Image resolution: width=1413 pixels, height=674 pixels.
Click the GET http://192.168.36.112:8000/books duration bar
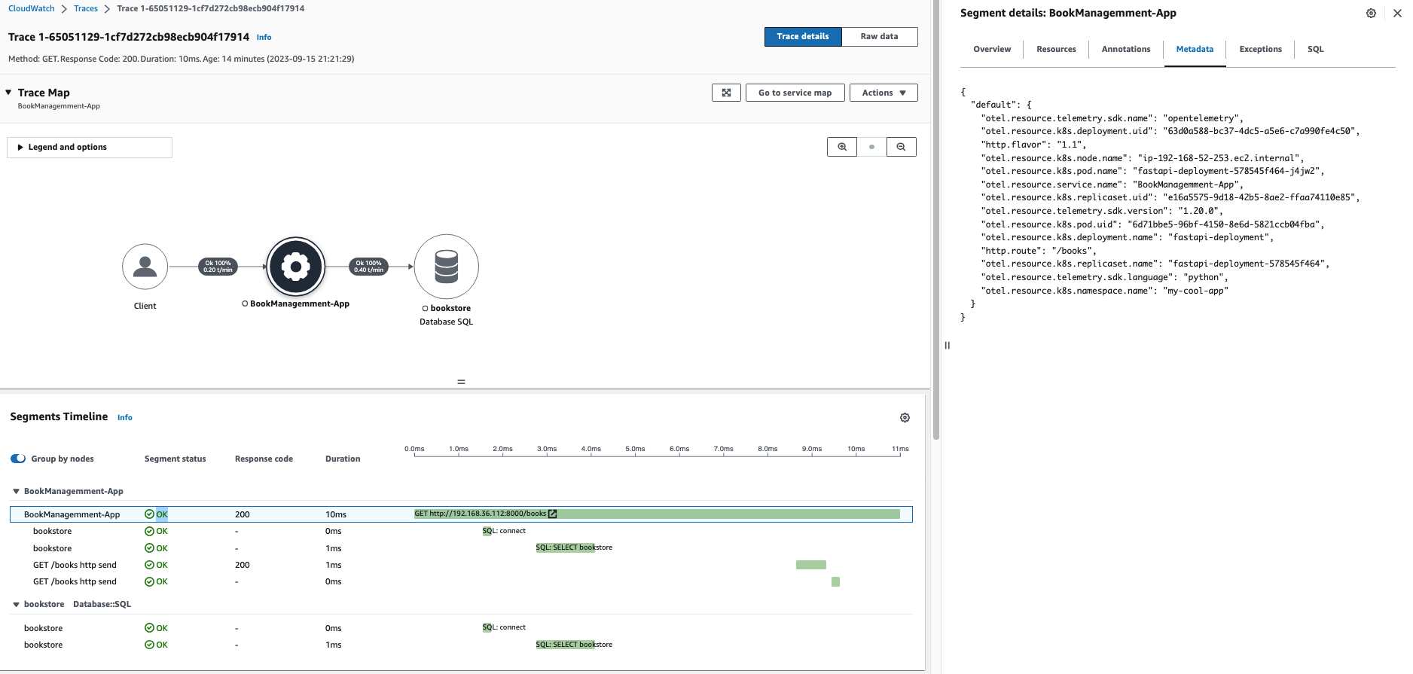click(657, 514)
